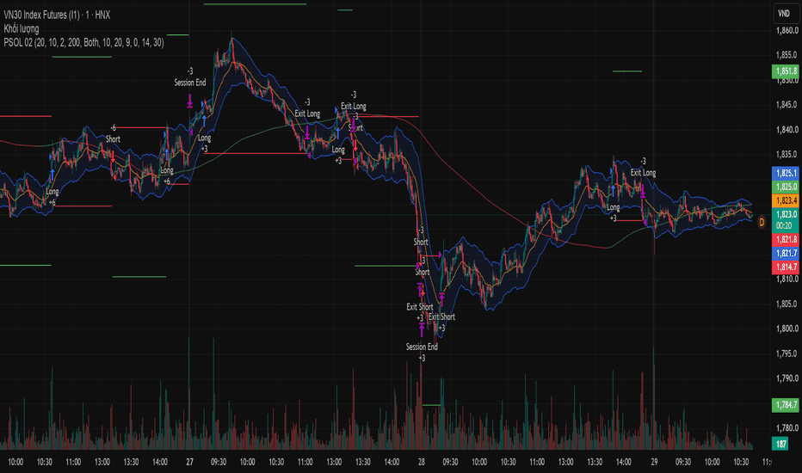Viewport: 802px width, 473px height.
Task: Click the 1,805.0 price axis tick
Action: tap(787, 304)
